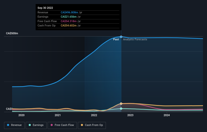Viewport: 207px width, 132px height.
Task: Click the CA$54.318m free cash flow value
Action: pyautogui.click(x=69, y=21)
